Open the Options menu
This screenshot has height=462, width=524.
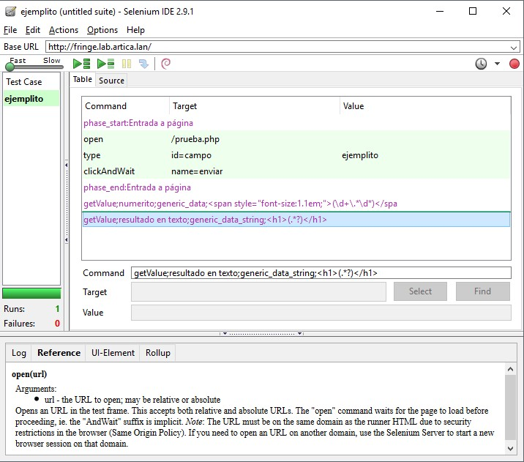pyautogui.click(x=102, y=30)
